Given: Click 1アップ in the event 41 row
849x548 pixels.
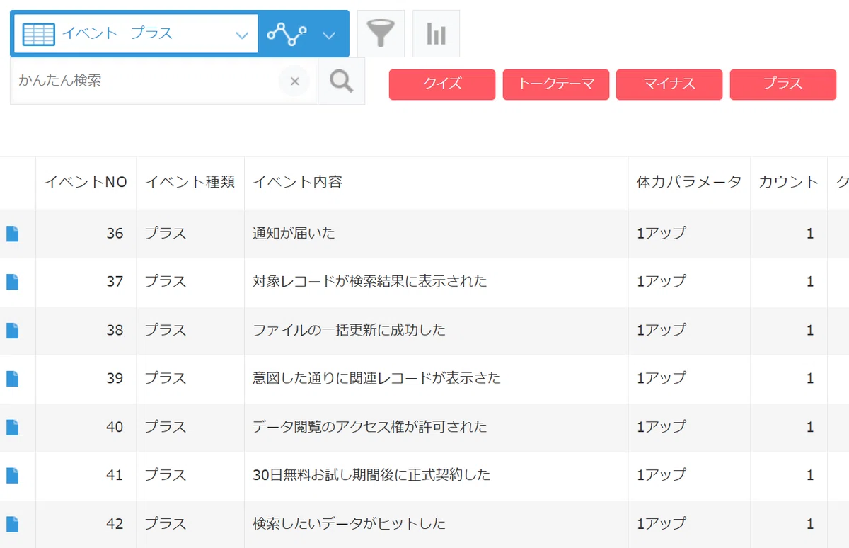Looking at the screenshot, I should (x=662, y=475).
